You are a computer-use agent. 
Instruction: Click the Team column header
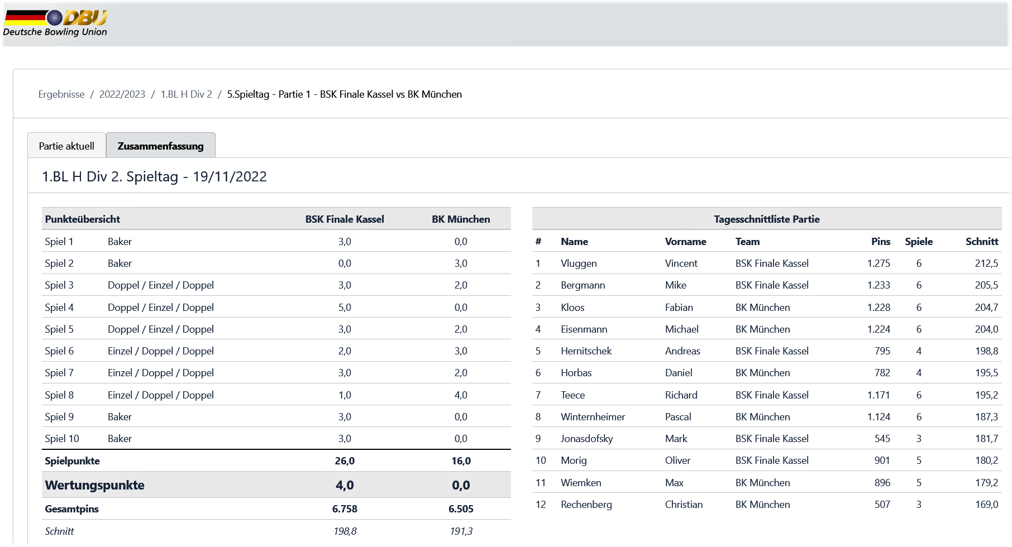[x=747, y=242]
